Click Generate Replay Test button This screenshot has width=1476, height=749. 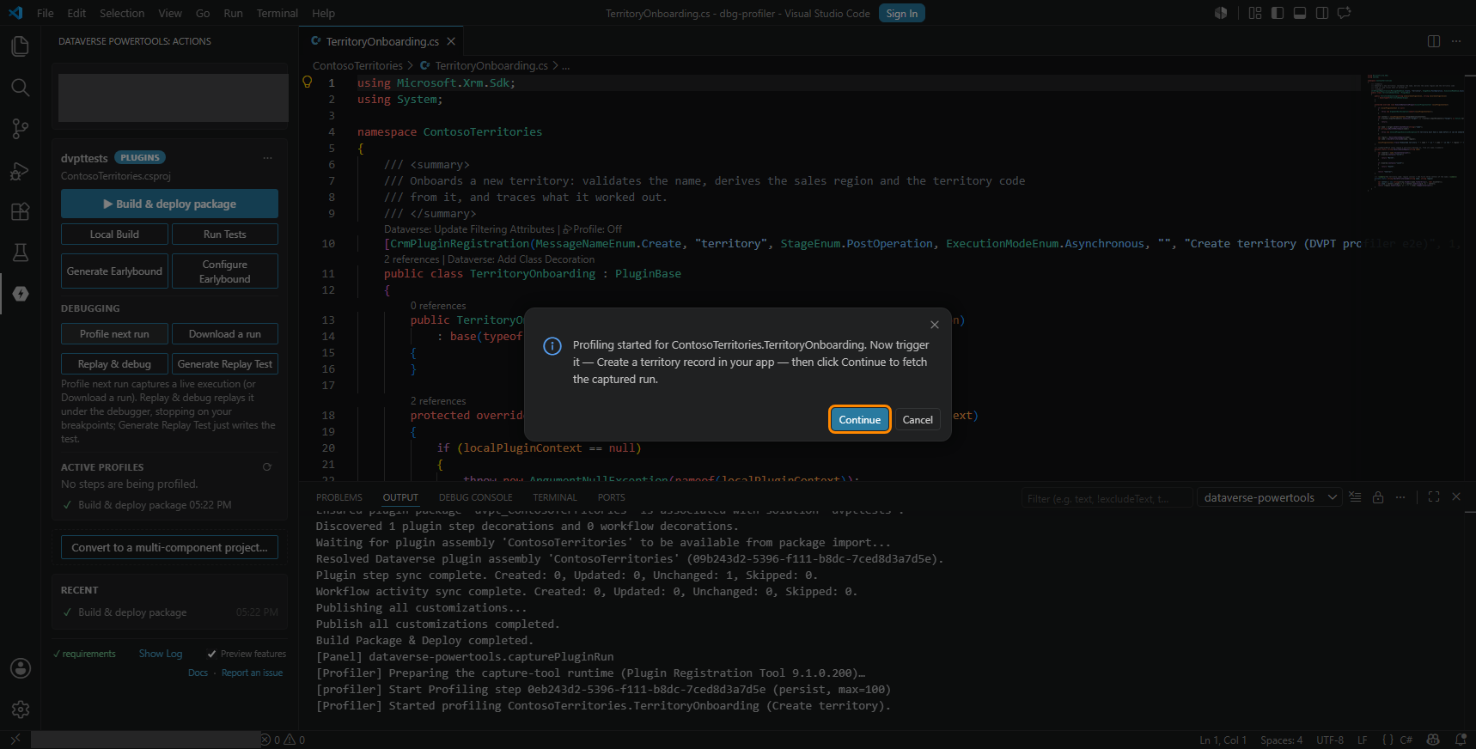click(225, 364)
